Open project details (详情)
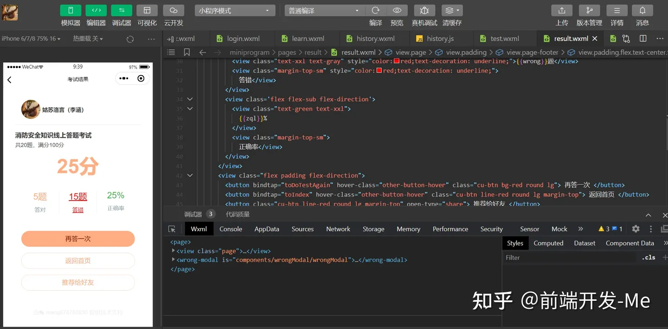 pyautogui.click(x=617, y=11)
